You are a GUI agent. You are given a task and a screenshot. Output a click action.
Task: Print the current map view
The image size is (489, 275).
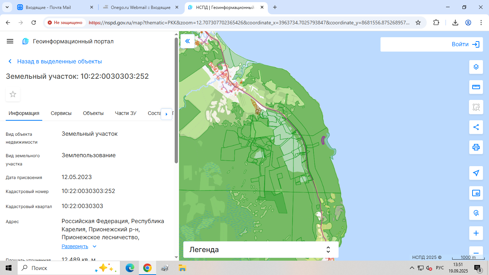pos(476,147)
